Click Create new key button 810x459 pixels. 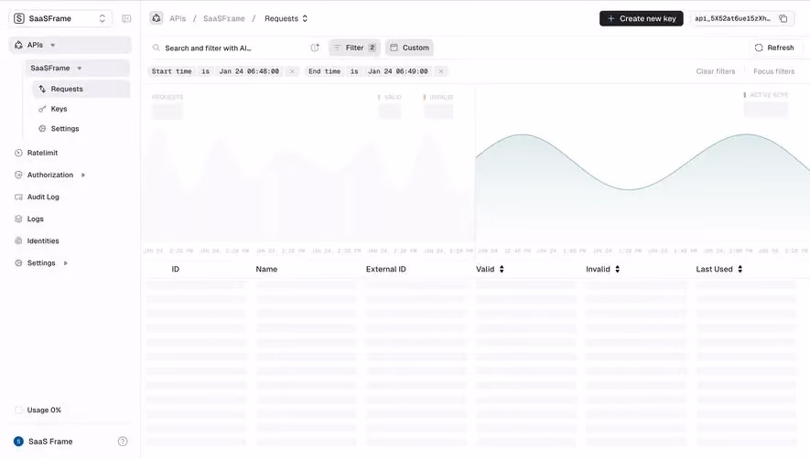(x=641, y=18)
